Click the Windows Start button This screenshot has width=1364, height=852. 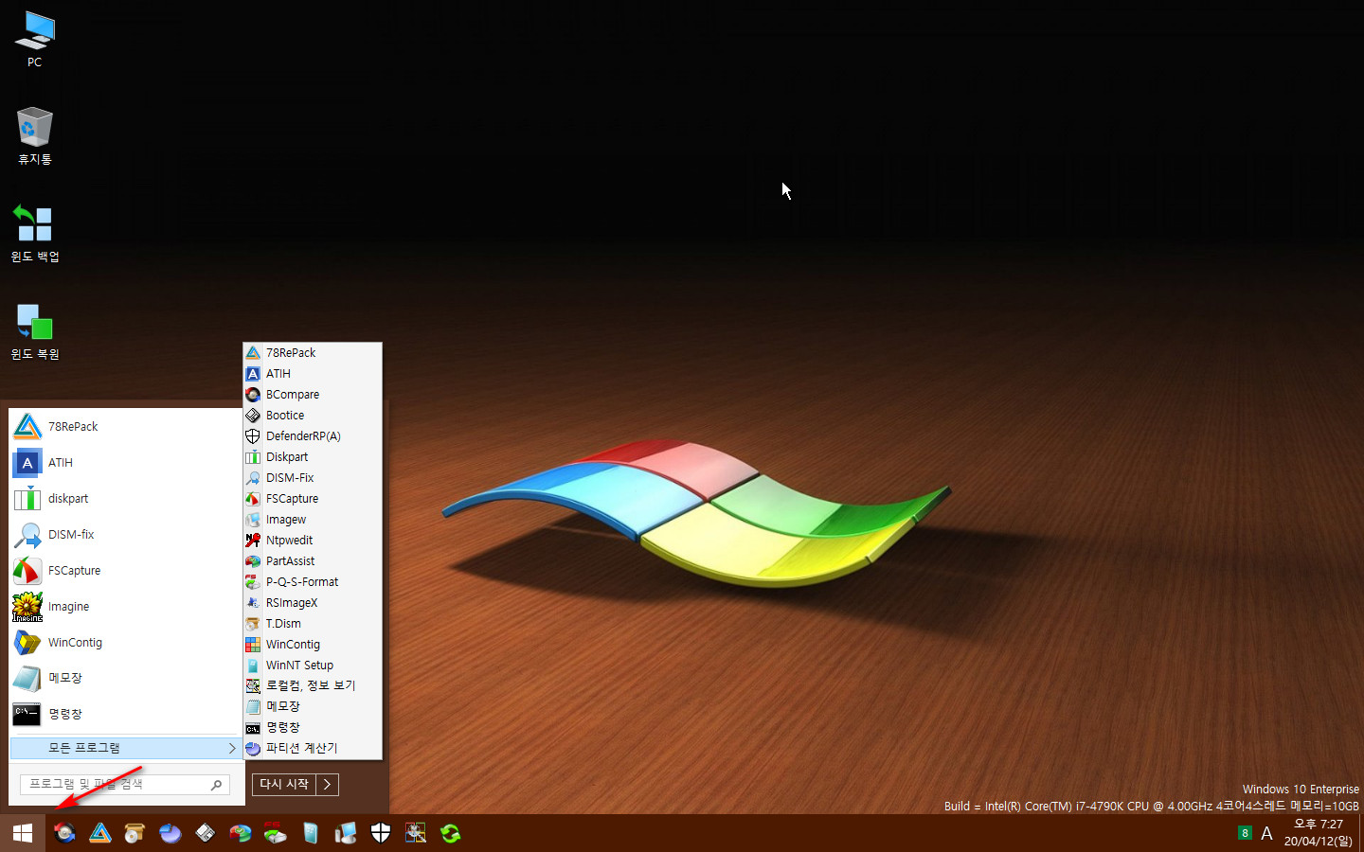point(23,833)
